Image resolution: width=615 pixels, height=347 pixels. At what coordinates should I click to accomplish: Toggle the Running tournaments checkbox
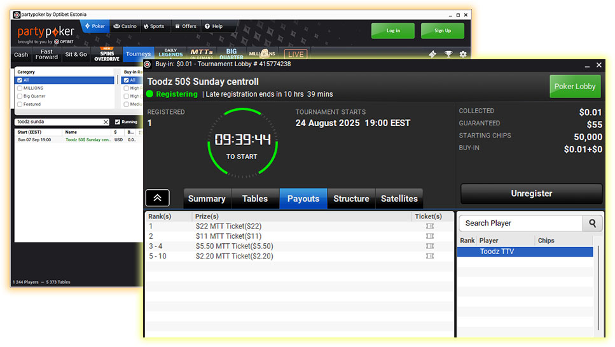(117, 122)
